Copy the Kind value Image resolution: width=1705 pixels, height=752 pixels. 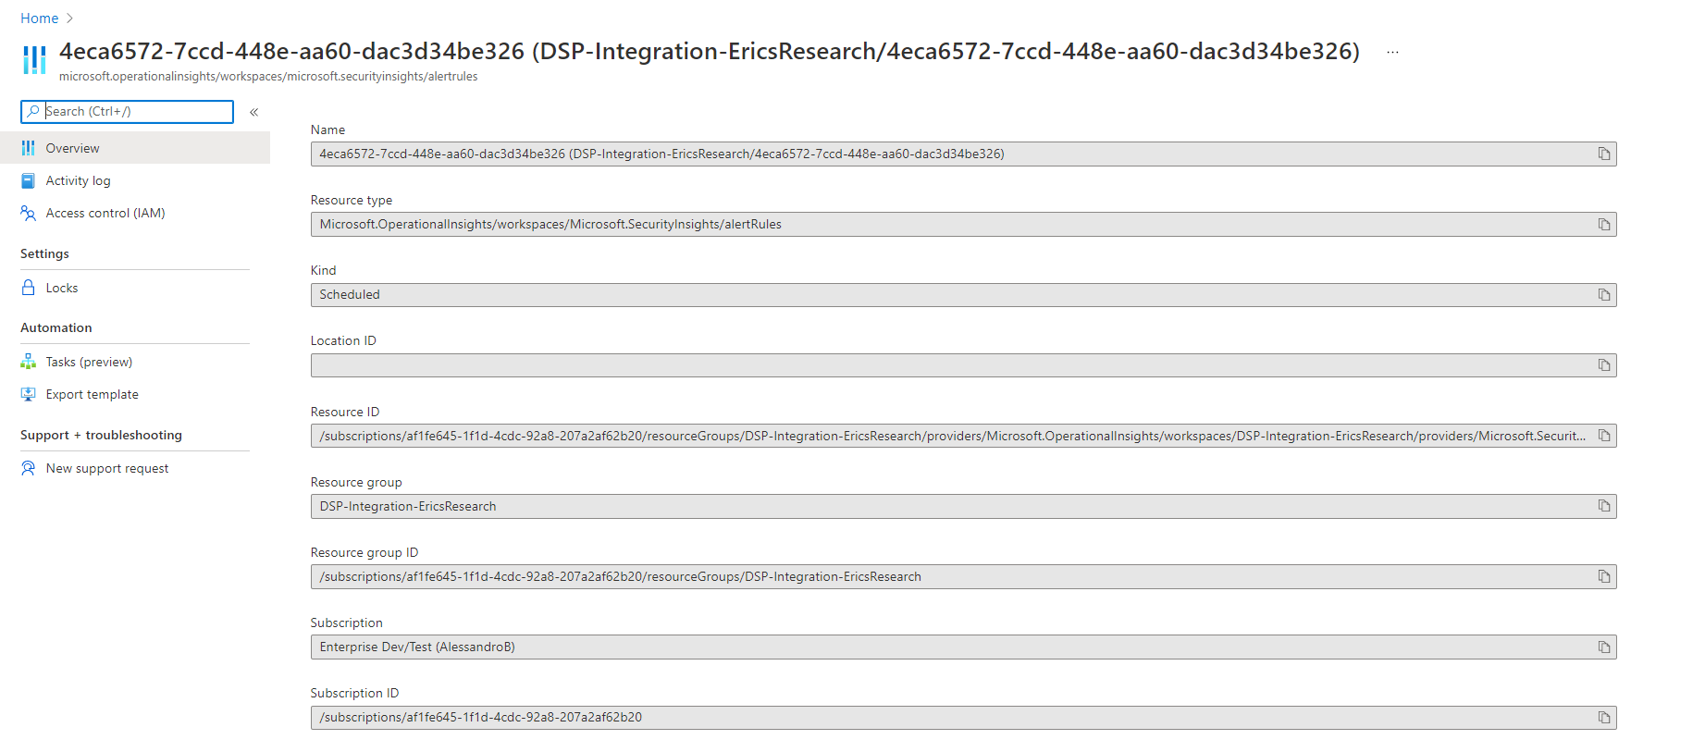[1604, 294]
